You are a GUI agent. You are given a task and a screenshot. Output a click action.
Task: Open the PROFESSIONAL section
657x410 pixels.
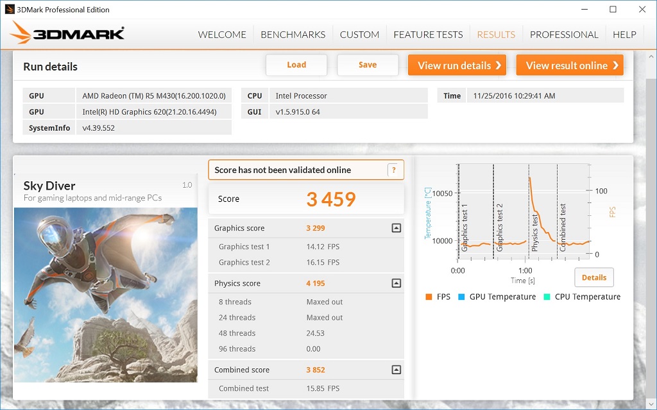click(564, 35)
